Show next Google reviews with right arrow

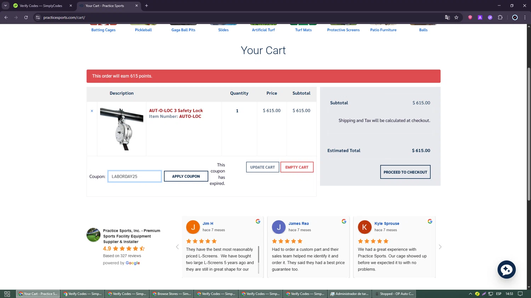click(440, 247)
